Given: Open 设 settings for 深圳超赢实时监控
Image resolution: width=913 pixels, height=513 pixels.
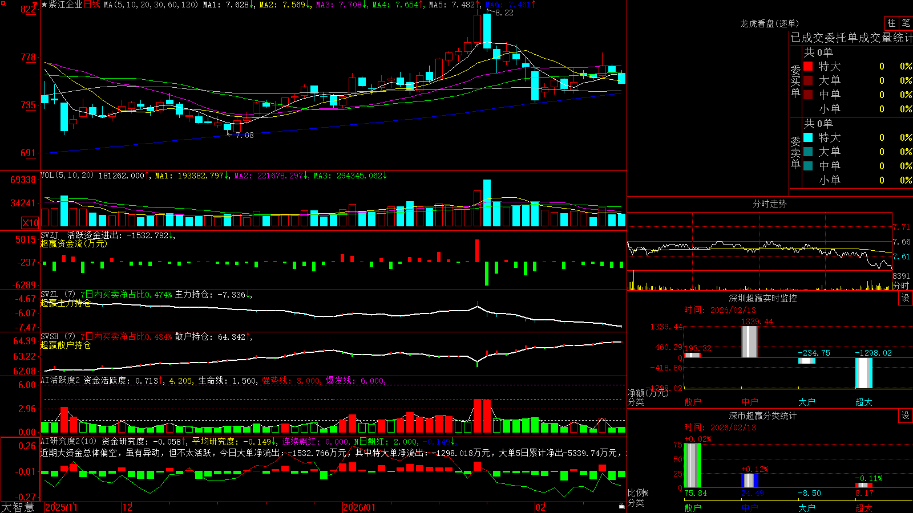Looking at the screenshot, I should tap(906, 298).
